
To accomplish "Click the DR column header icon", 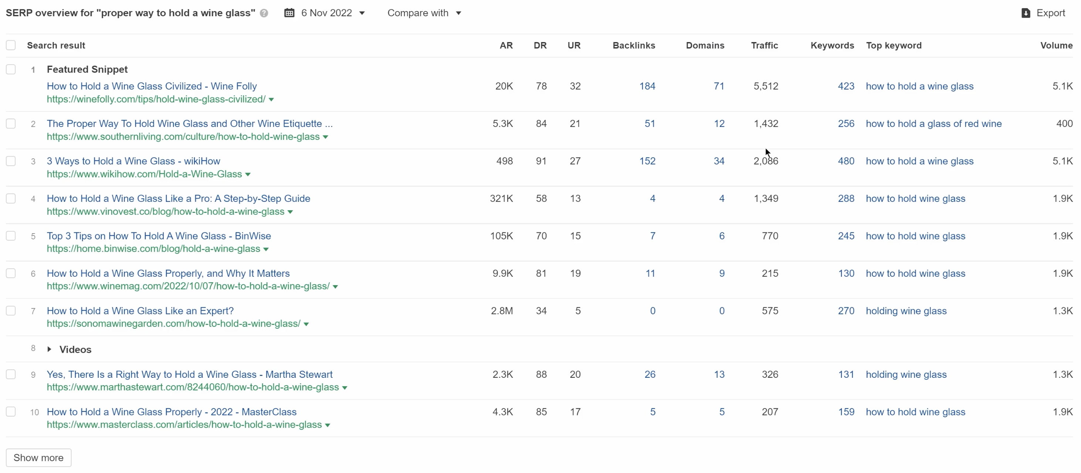I will [x=540, y=45].
